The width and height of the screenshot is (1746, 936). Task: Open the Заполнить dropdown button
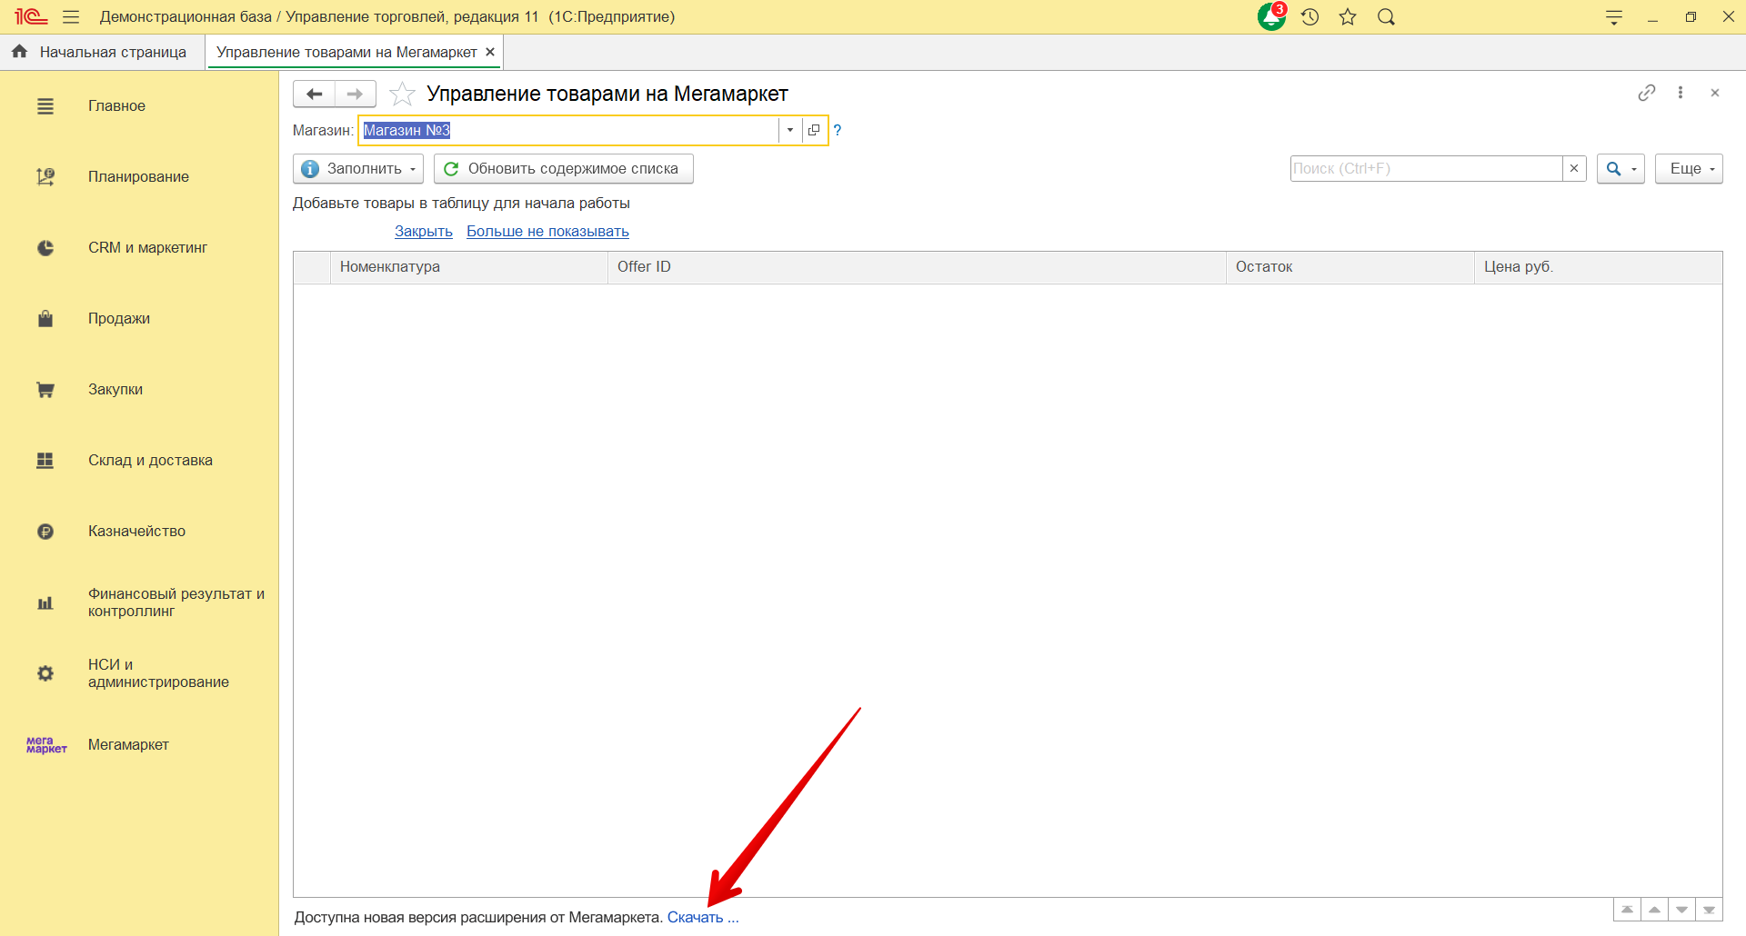(x=358, y=169)
